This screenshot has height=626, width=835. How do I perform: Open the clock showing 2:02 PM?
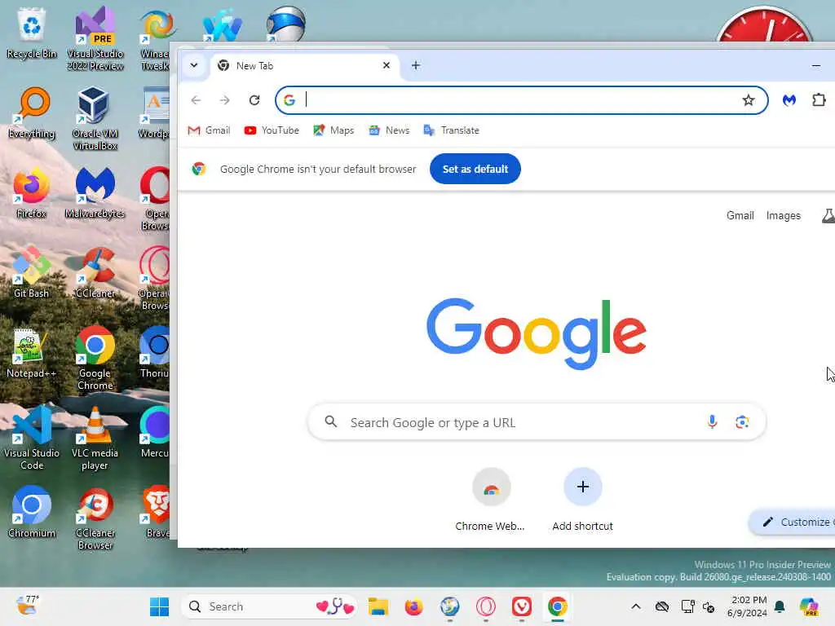(748, 606)
